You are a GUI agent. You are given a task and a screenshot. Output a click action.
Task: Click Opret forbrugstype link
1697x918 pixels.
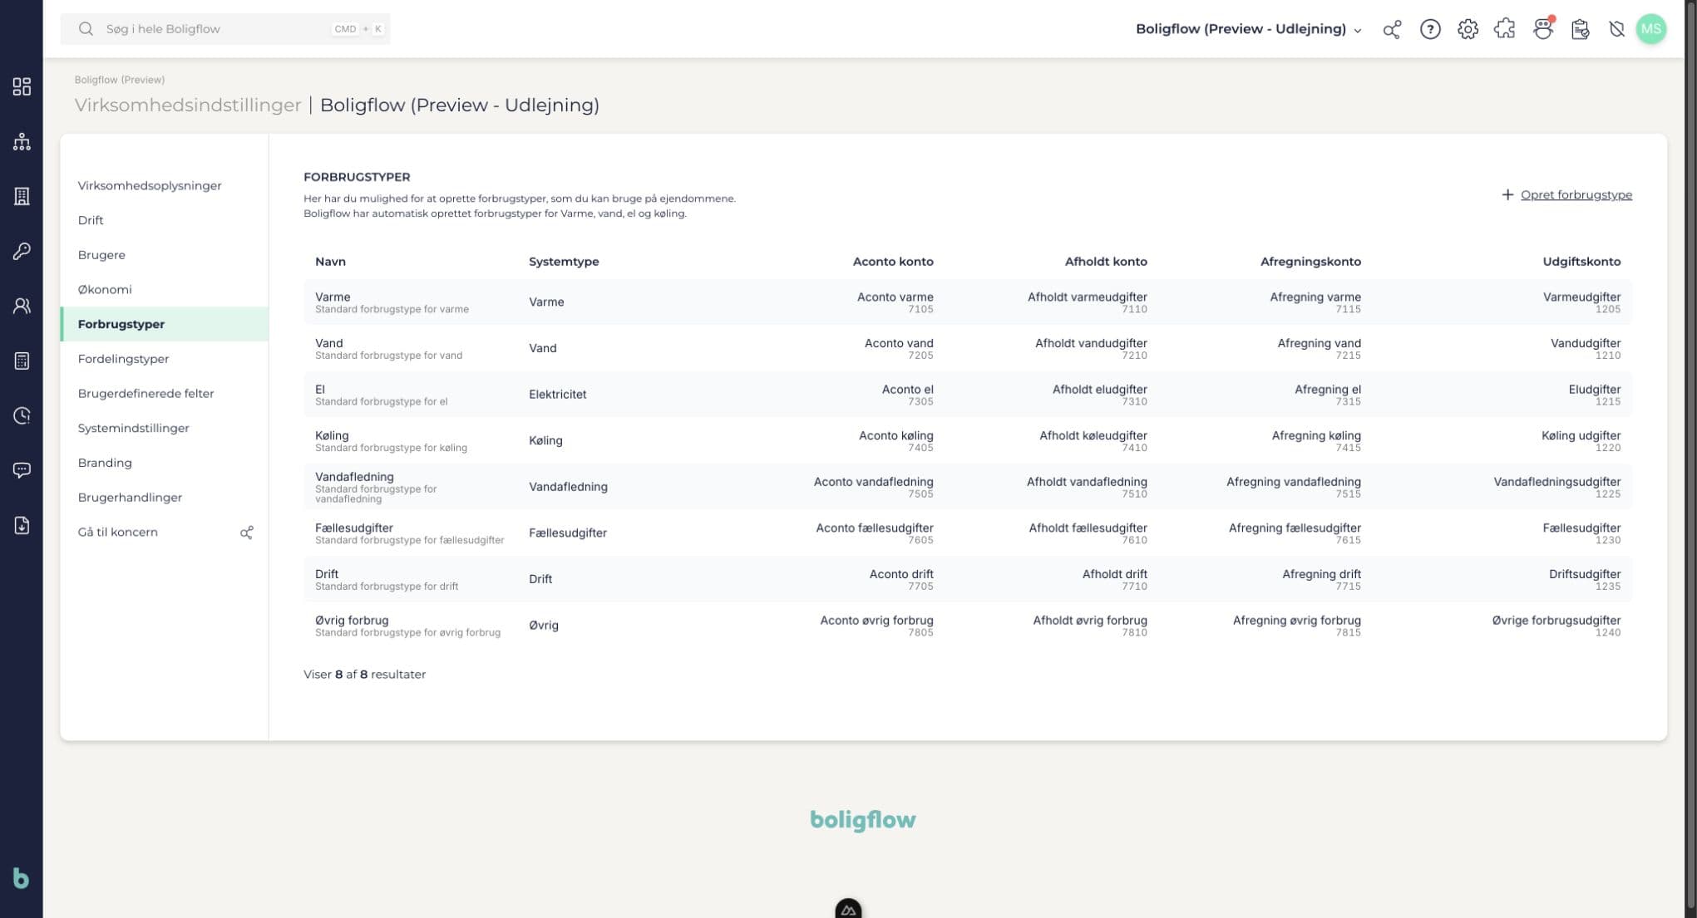tap(1566, 194)
